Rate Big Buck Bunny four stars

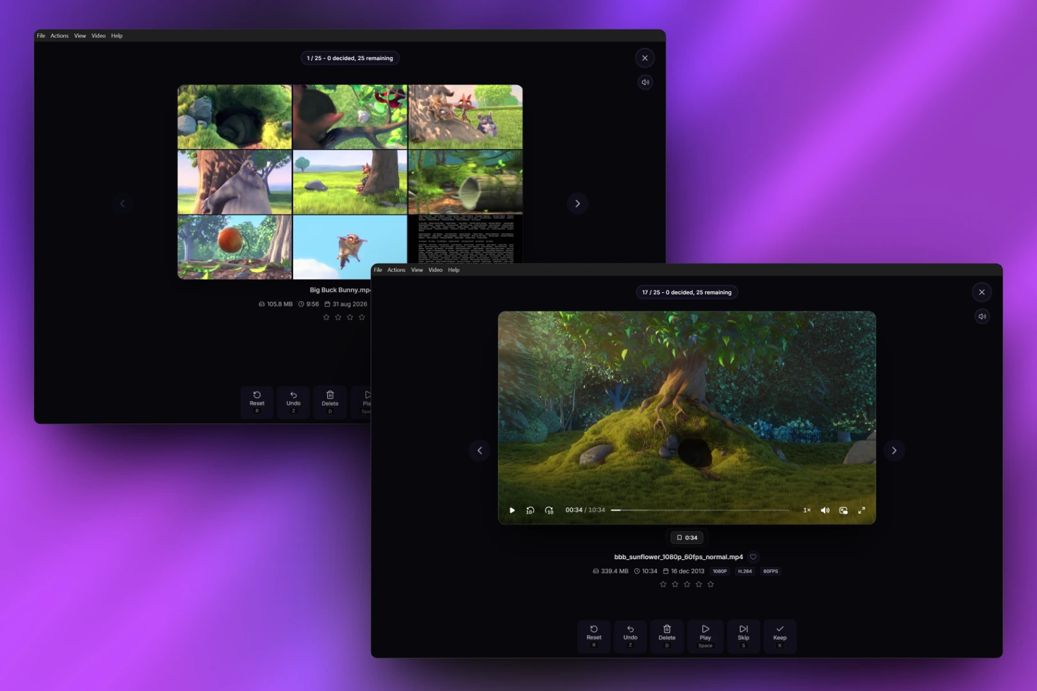[x=362, y=317]
